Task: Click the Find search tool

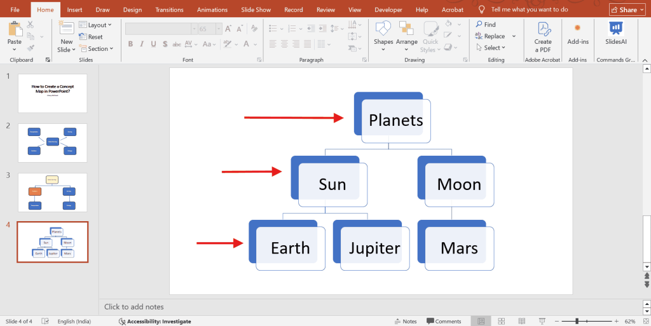Action: point(485,25)
